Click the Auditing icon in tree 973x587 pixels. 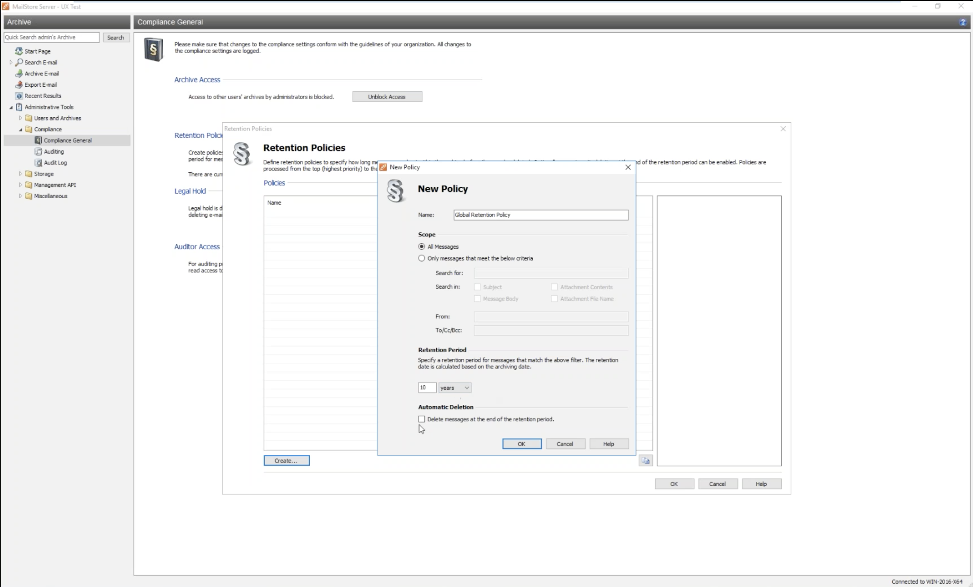(38, 151)
